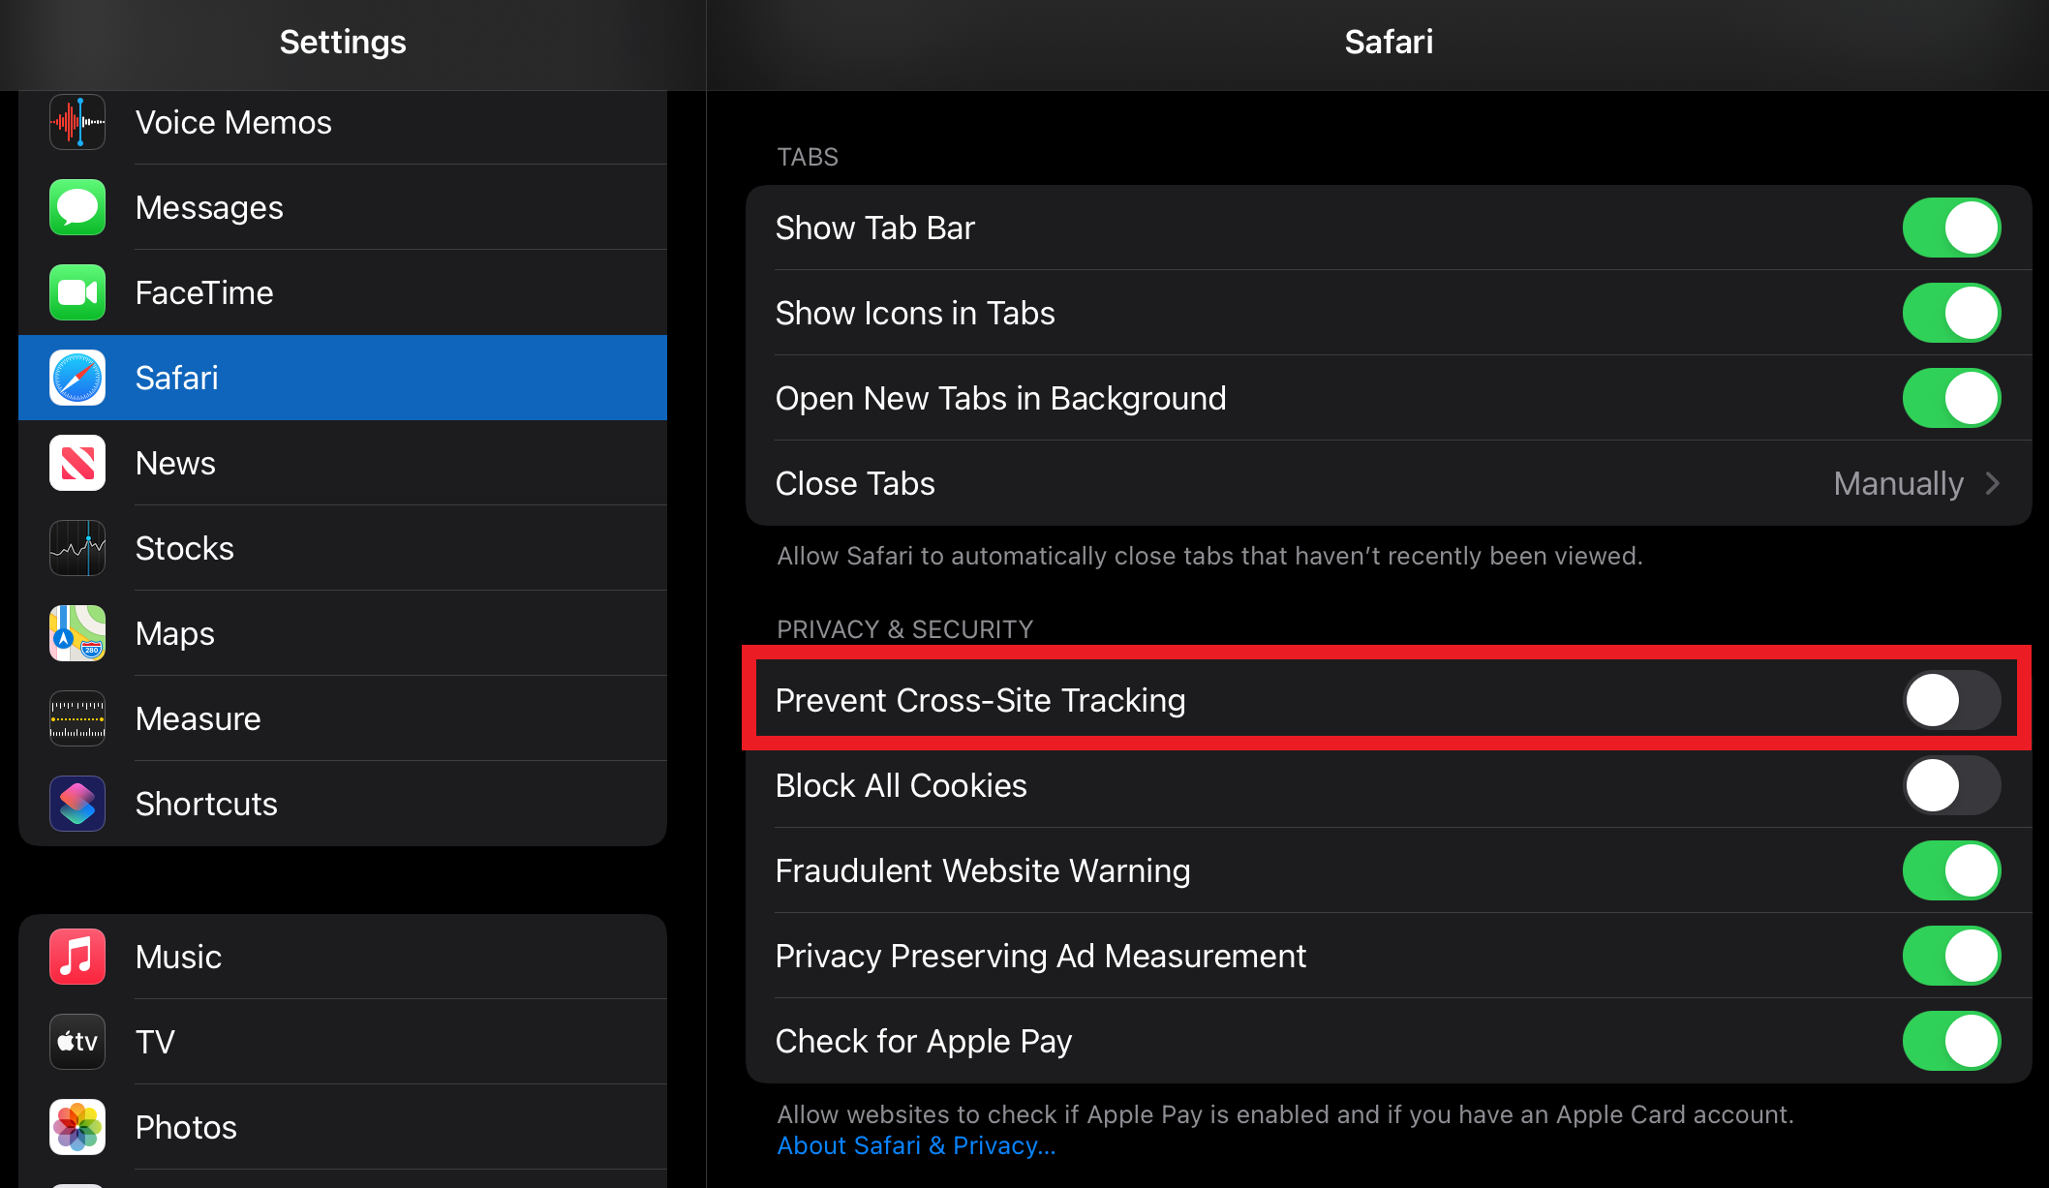Go to TV settings entry
This screenshot has height=1188, width=2049.
click(x=343, y=1042)
